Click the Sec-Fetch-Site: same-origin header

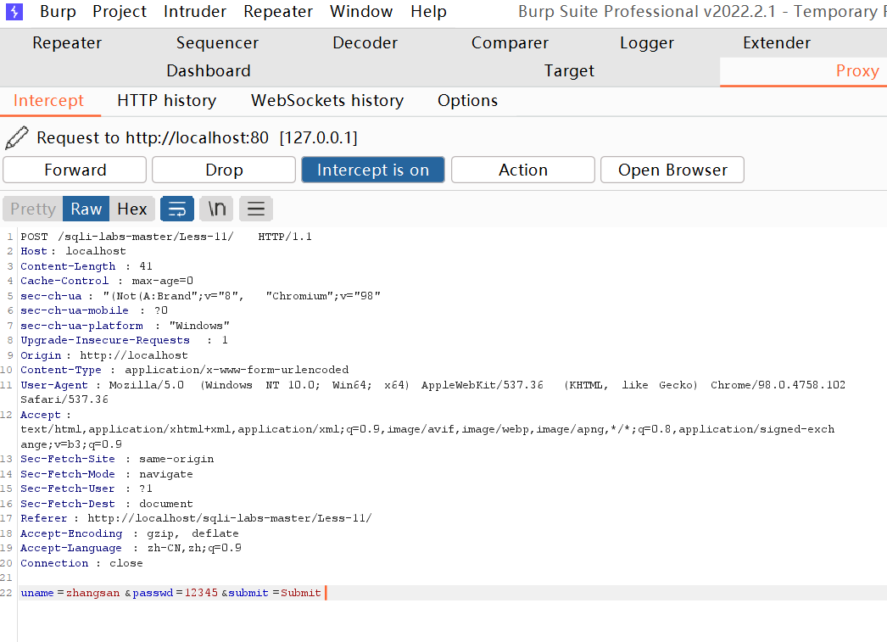[117, 459]
